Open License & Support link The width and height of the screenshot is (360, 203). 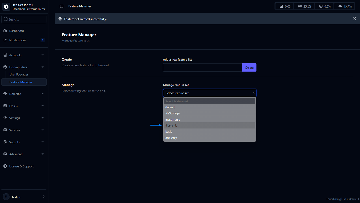click(x=21, y=166)
